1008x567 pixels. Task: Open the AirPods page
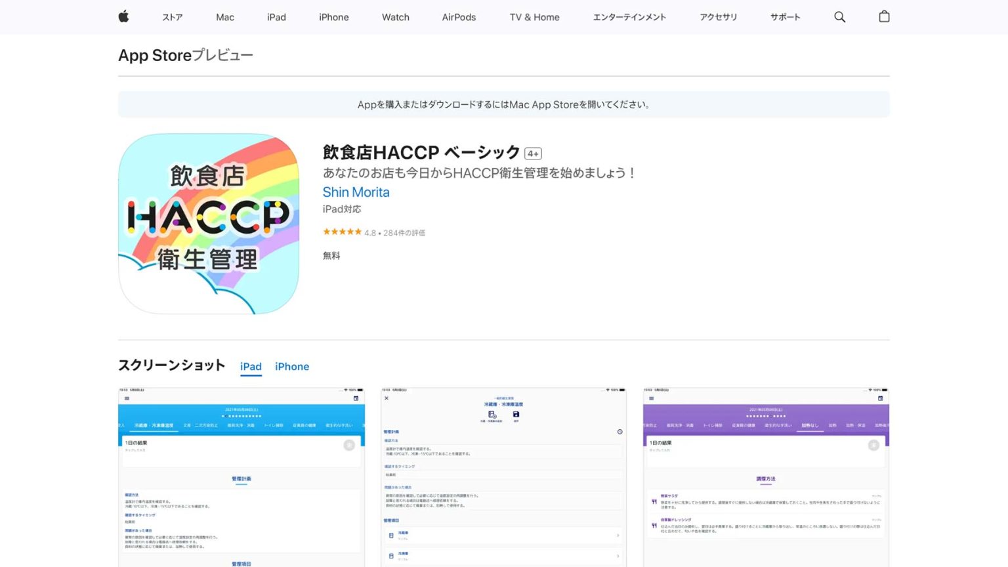pos(459,17)
